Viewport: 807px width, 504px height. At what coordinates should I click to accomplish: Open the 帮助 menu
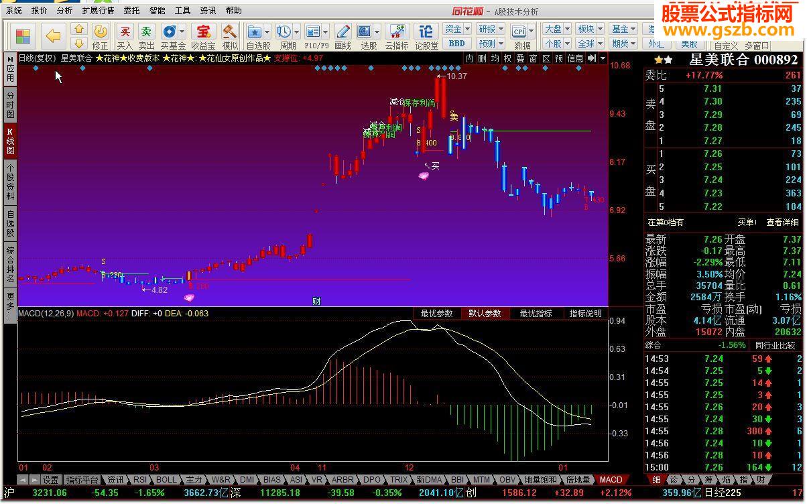click(234, 11)
